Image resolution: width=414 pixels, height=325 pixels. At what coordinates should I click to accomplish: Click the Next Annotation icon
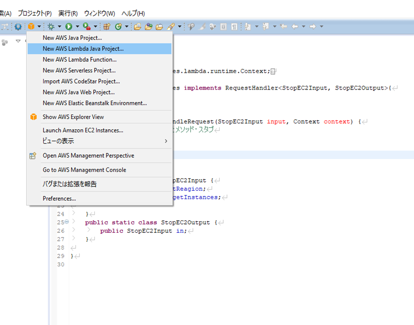[x=248, y=27]
